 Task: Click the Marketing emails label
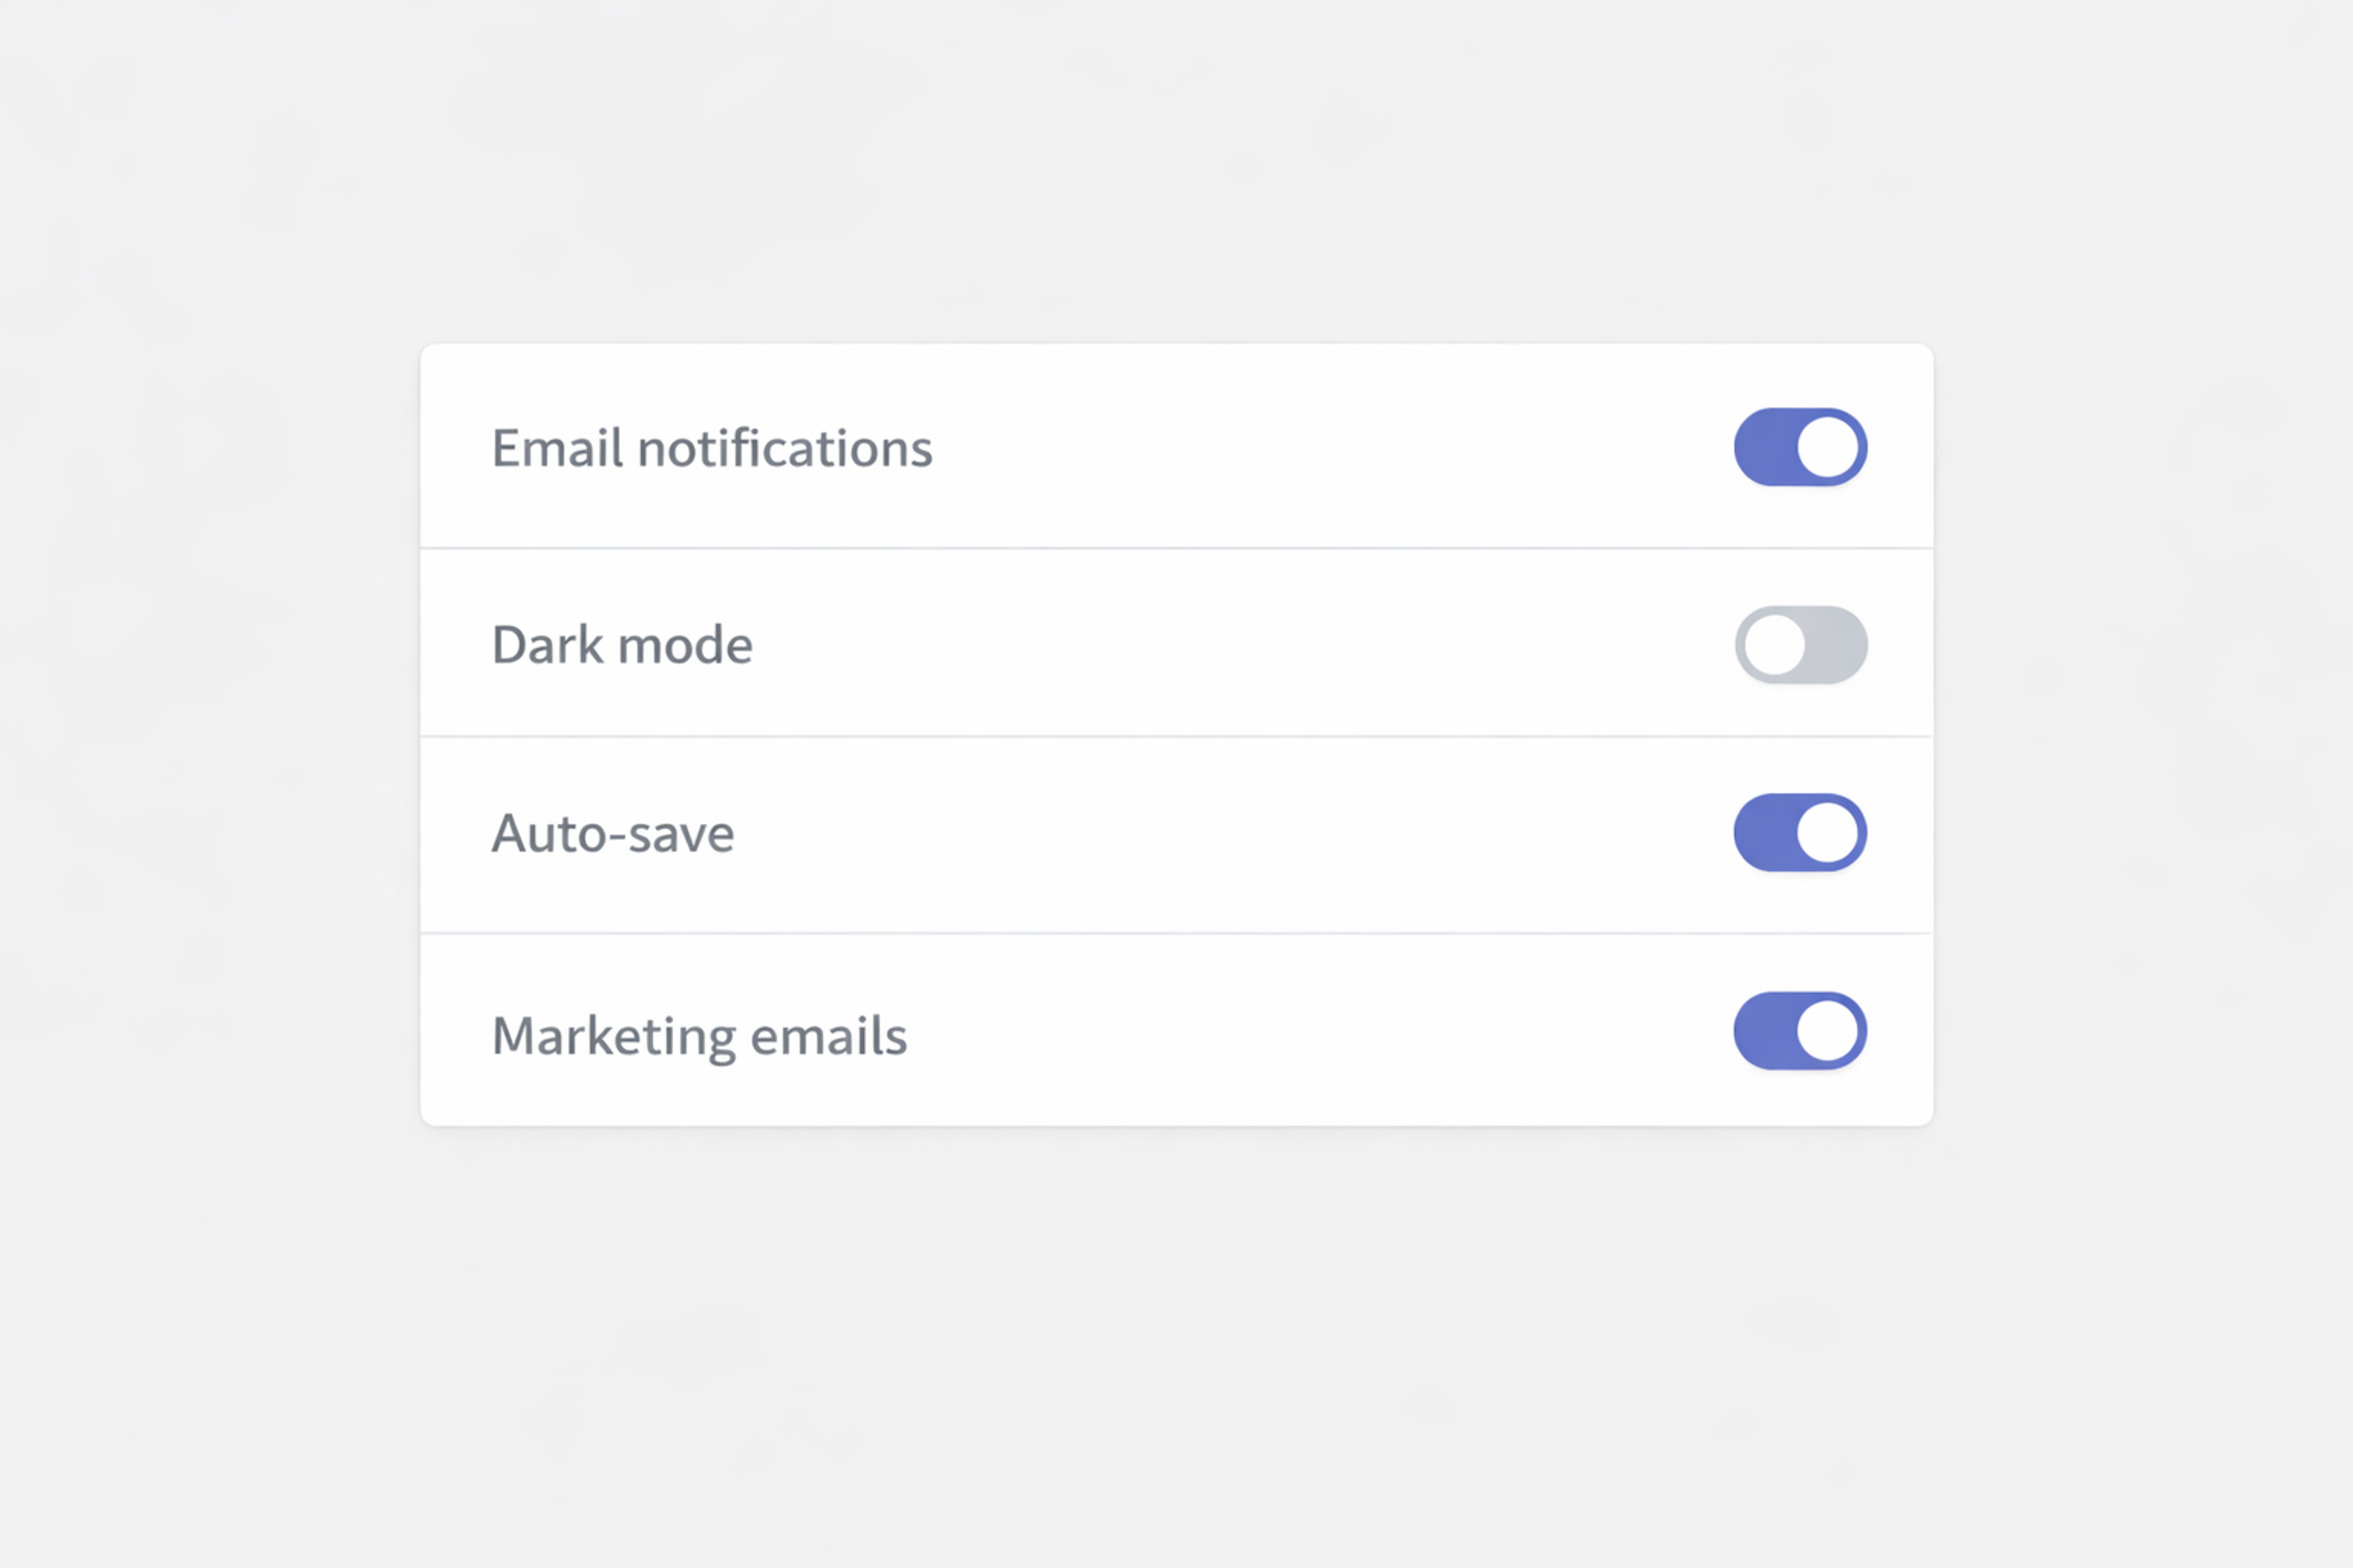point(699,1034)
